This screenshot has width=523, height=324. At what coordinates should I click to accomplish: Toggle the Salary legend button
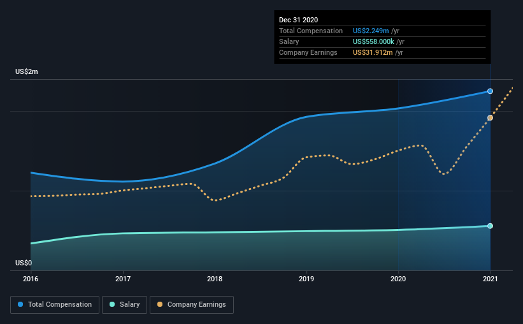pos(124,305)
